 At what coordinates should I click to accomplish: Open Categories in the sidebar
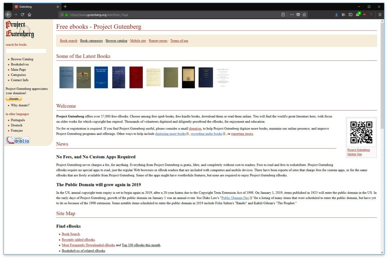click(x=18, y=75)
